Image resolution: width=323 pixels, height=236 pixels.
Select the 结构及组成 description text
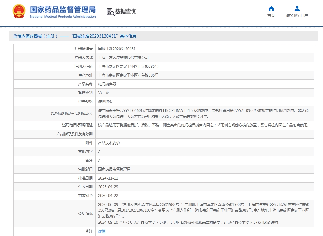[x=203, y=114]
